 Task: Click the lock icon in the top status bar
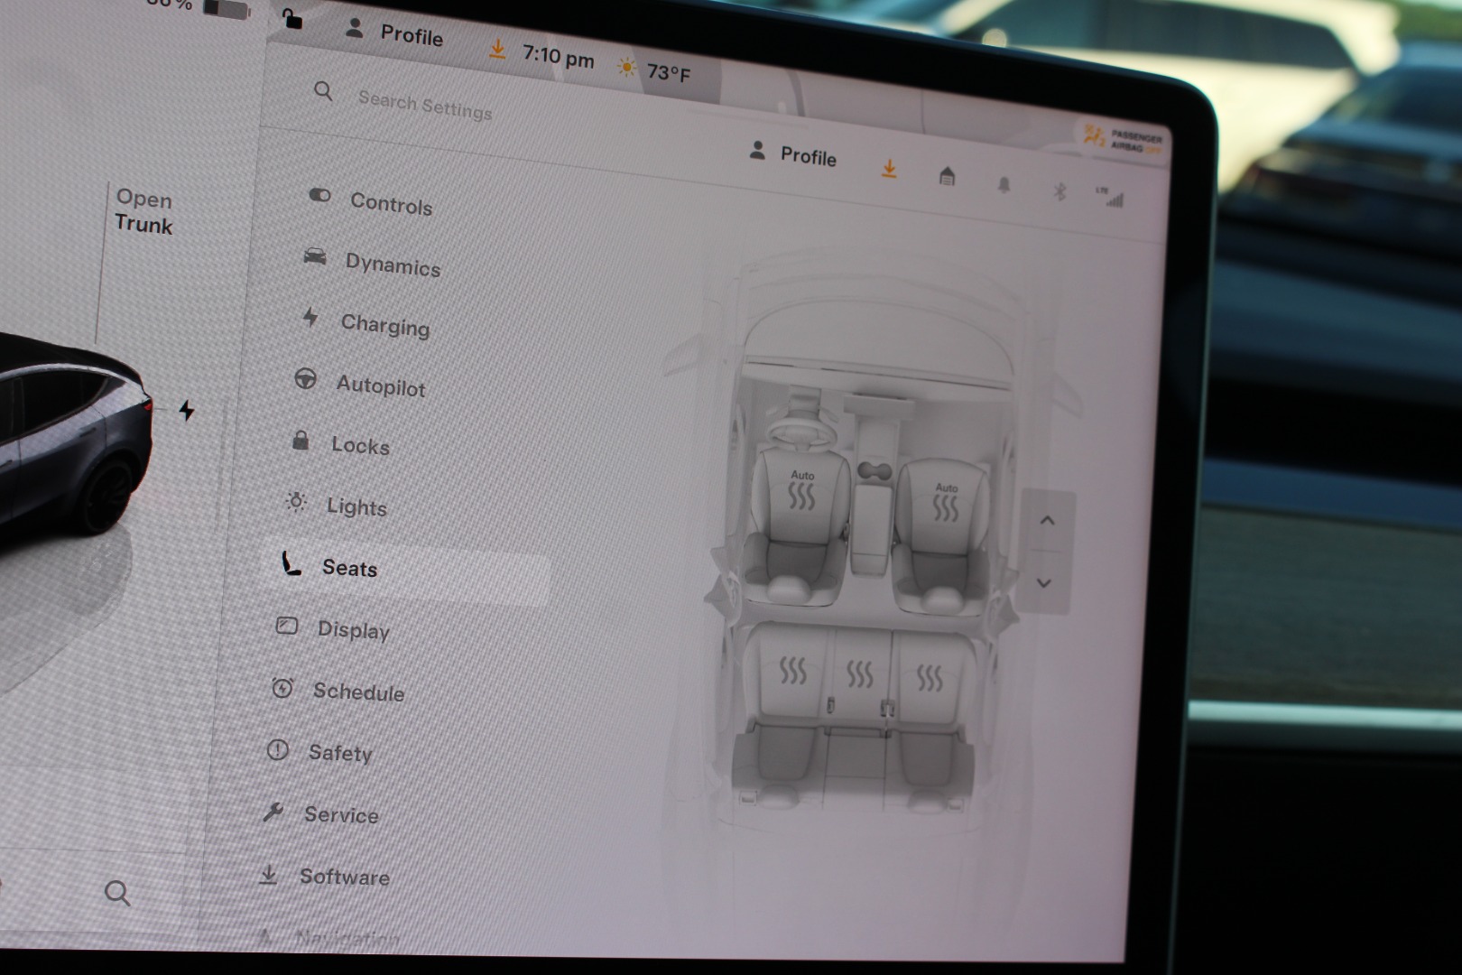tap(292, 19)
